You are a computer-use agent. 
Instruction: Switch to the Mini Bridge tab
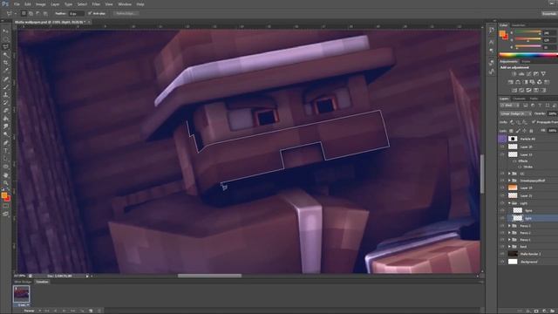tap(23, 282)
